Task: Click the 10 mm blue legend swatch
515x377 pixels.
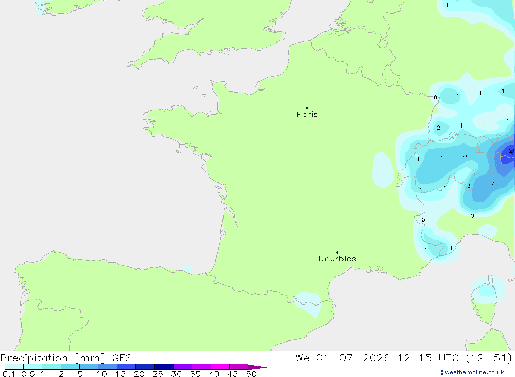Action: tap(108, 367)
